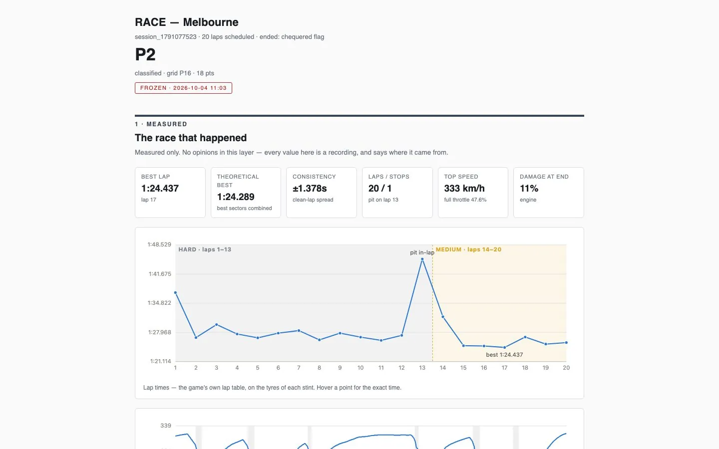
Task: Select the lap 1 data point on the chart
Action: coord(175,293)
